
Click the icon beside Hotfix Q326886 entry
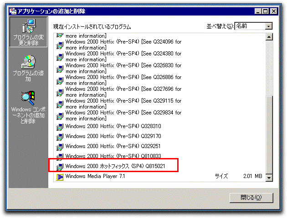coord(60,80)
